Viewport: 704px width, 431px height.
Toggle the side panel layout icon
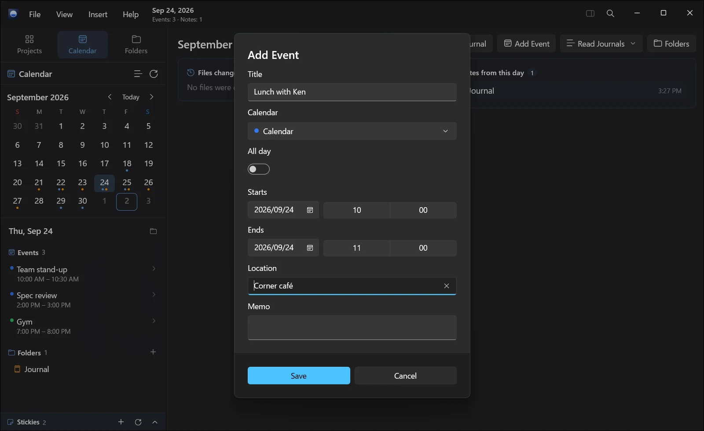590,14
